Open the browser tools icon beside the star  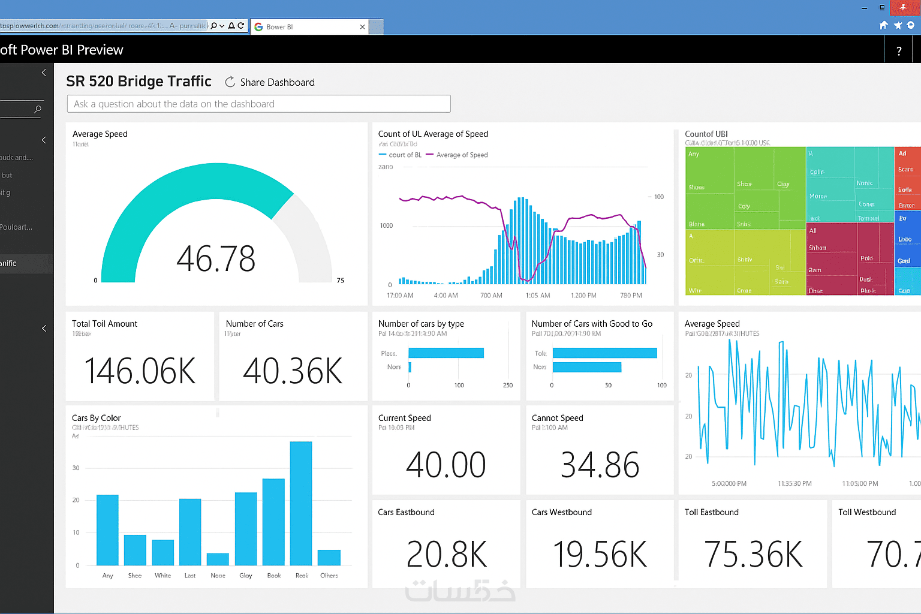[x=911, y=25]
